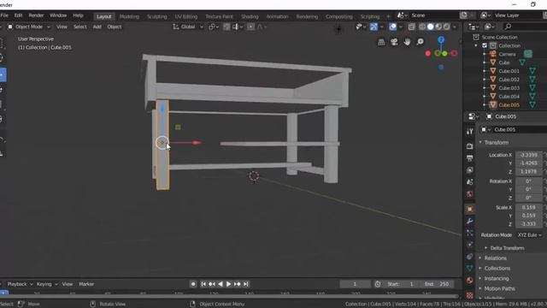Toggle the Collection exclude checkbox
Image resolution: width=547 pixels, height=308 pixels.
[x=485, y=45]
